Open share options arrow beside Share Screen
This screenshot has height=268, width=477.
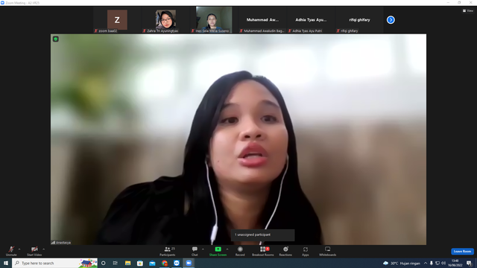[227, 249]
